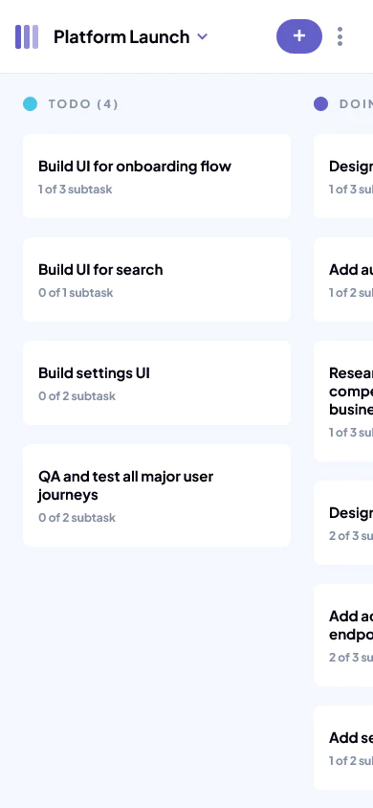Click the partially visible DOING column header
Image resolution: width=373 pixels, height=808 pixels.
click(356, 104)
